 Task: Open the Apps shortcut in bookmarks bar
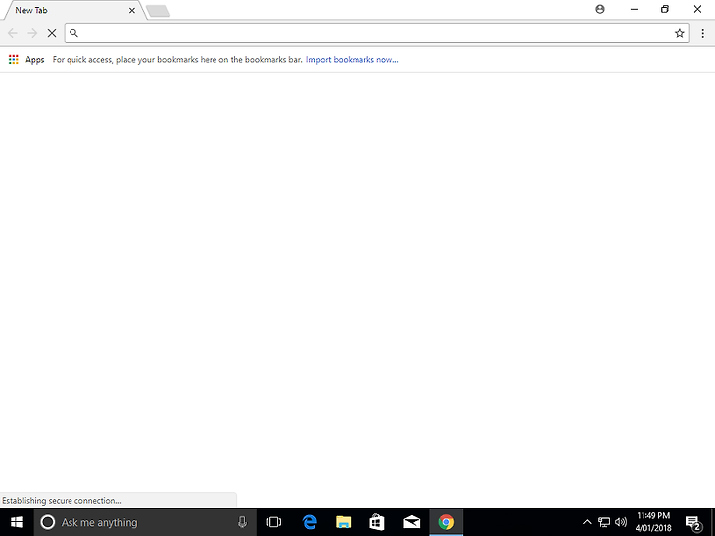pos(27,60)
